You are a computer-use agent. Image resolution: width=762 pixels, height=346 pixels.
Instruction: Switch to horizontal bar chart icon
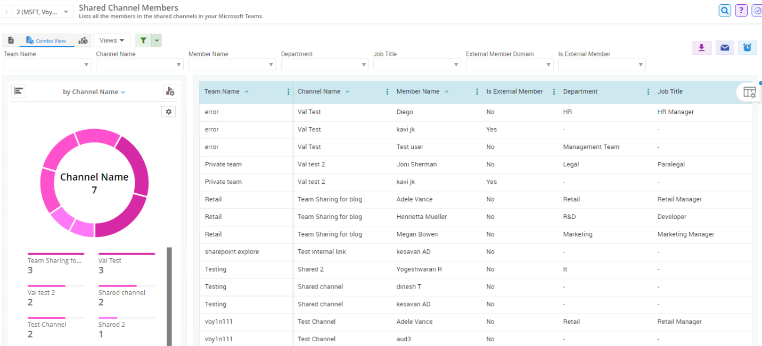pyautogui.click(x=19, y=91)
